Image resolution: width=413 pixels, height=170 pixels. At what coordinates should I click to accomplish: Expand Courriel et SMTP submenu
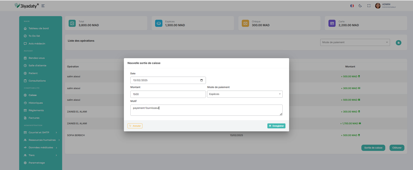point(40,132)
